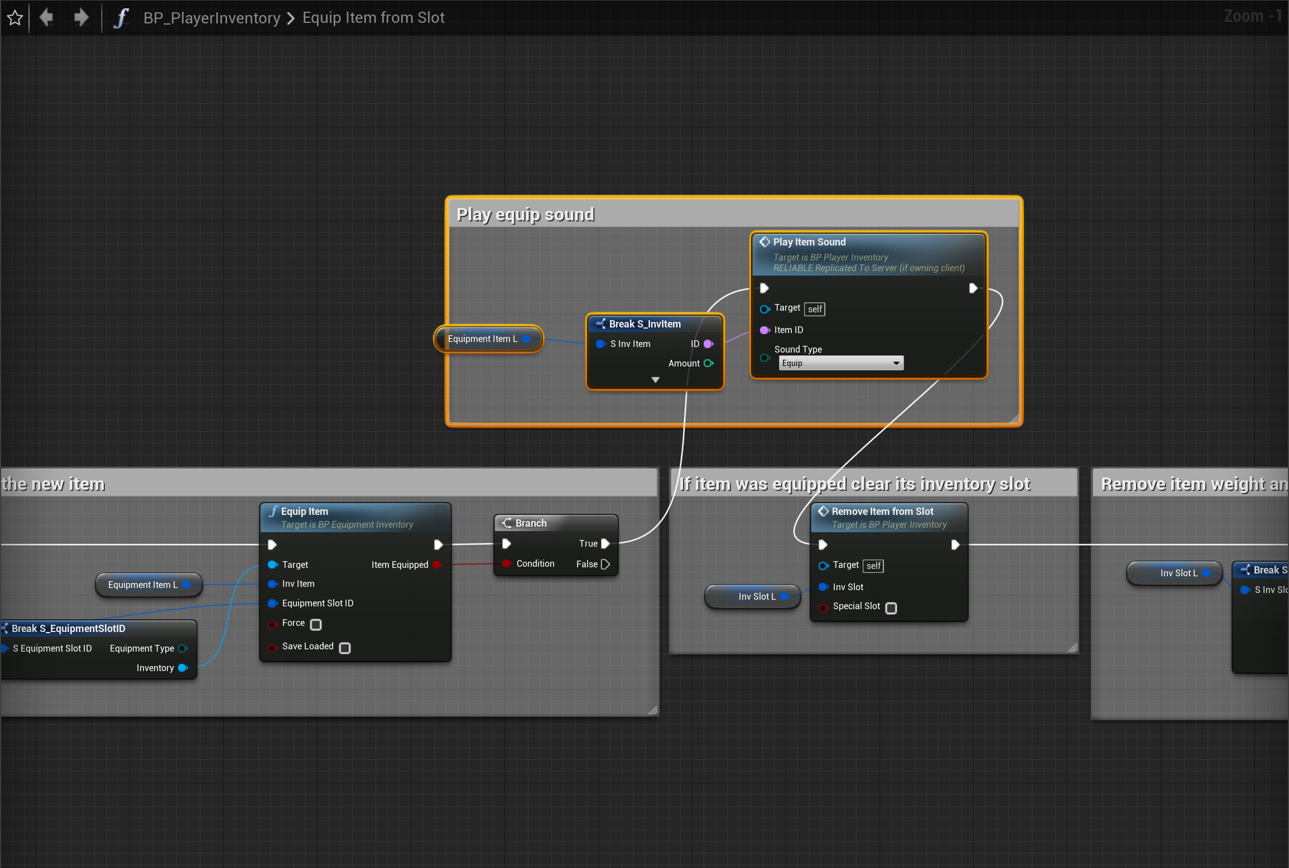
Task: Expand the Break S_InvItem node pins
Action: click(x=655, y=380)
